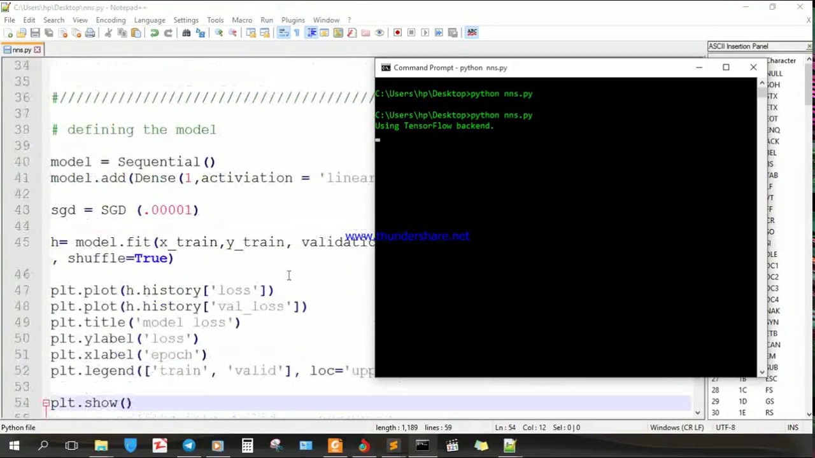
Task: Click the Playback macro icon
Action: [x=425, y=32]
